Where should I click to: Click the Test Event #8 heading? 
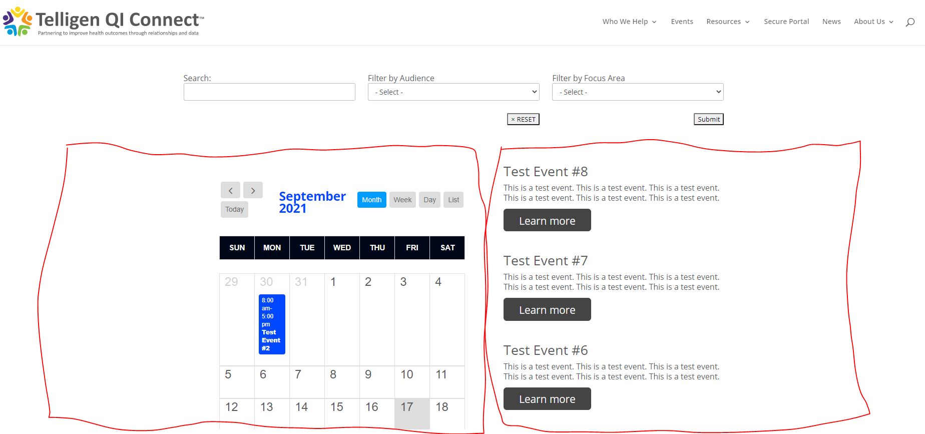[546, 172]
